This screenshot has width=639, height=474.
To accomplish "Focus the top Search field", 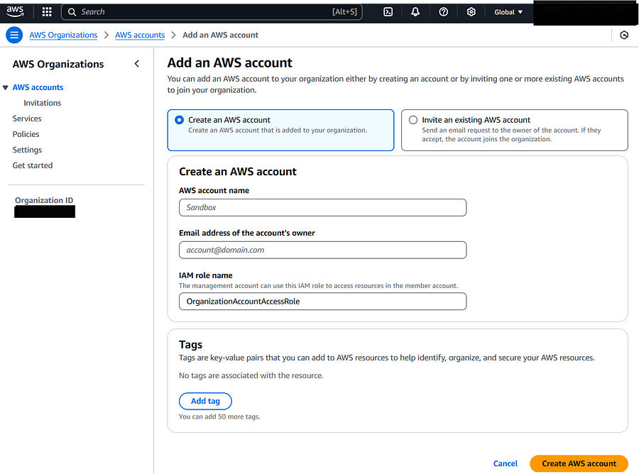I will point(212,12).
